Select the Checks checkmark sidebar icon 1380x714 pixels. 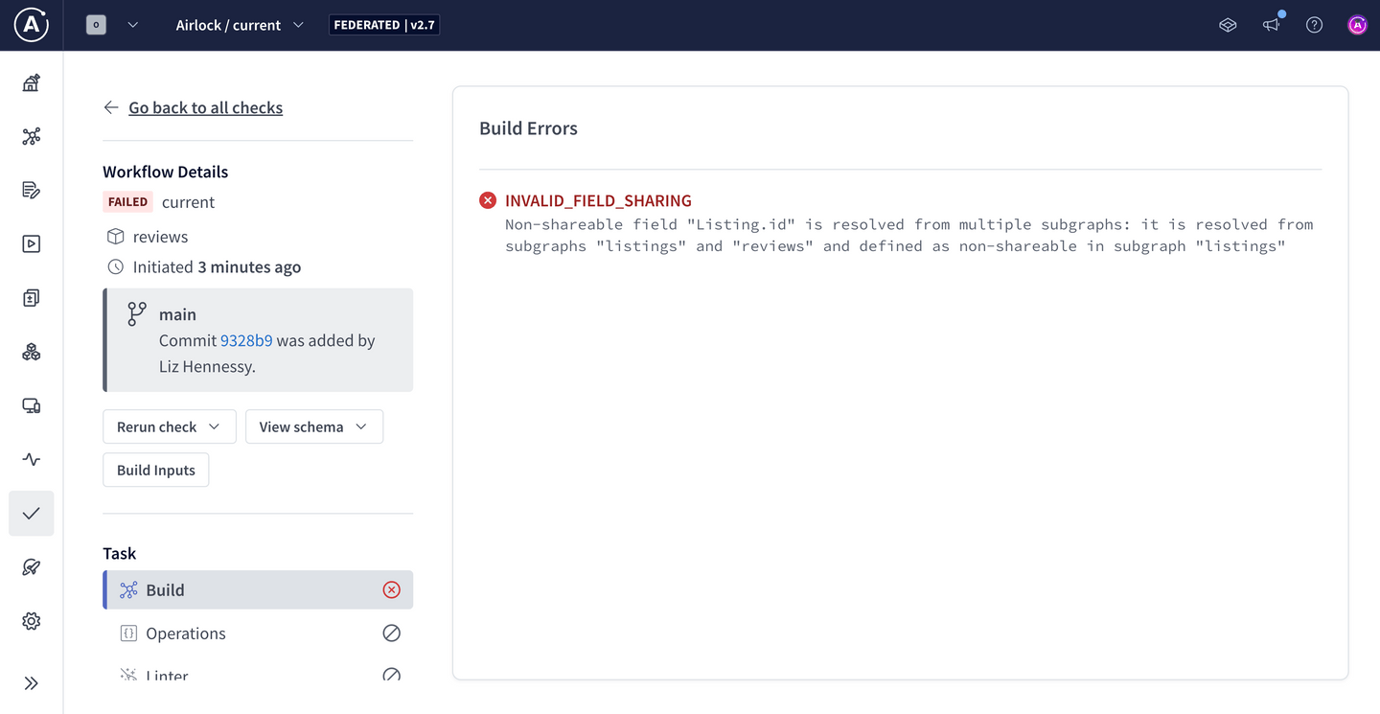pos(31,513)
